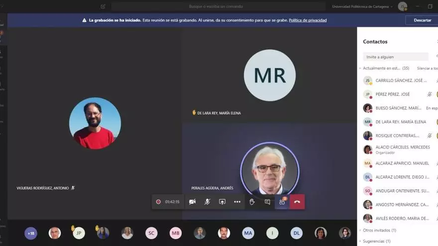Image resolution: width=438 pixels, height=246 pixels.
Task: Open the meeting chat icon
Action: coord(267,202)
